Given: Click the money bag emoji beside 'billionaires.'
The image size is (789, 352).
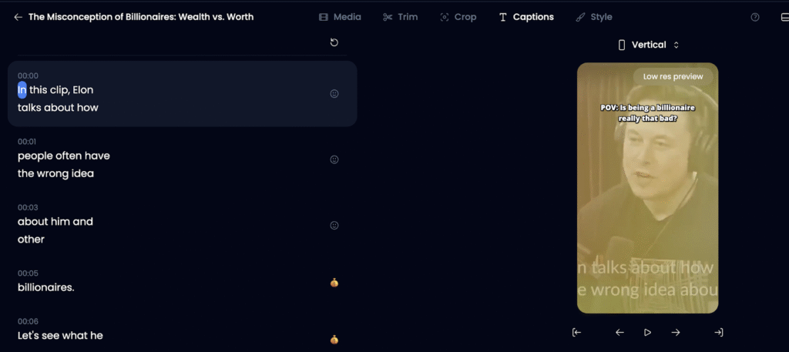Looking at the screenshot, I should (334, 283).
